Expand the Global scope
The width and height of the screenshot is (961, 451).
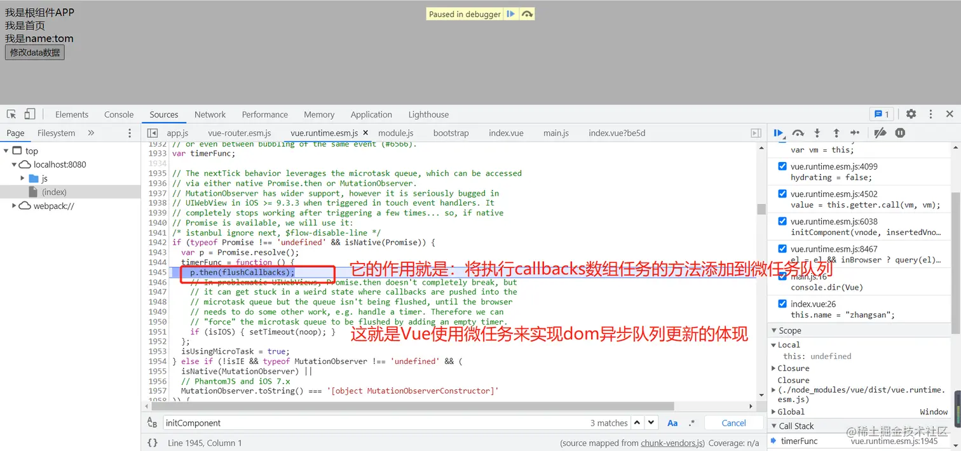coord(774,412)
